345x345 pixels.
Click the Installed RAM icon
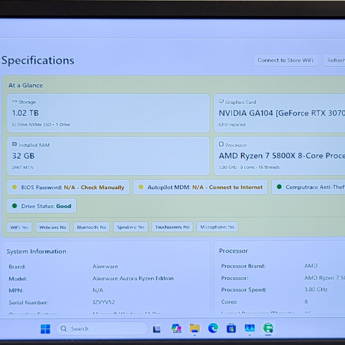click(x=15, y=145)
